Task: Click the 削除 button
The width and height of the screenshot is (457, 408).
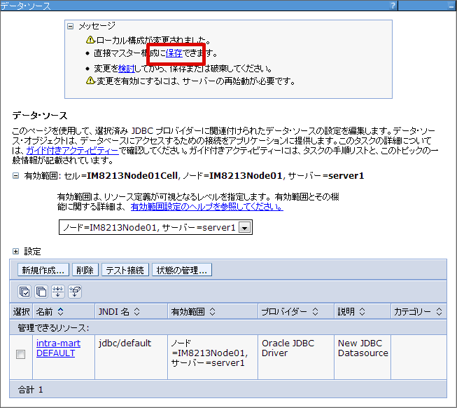Action: pos(85,270)
